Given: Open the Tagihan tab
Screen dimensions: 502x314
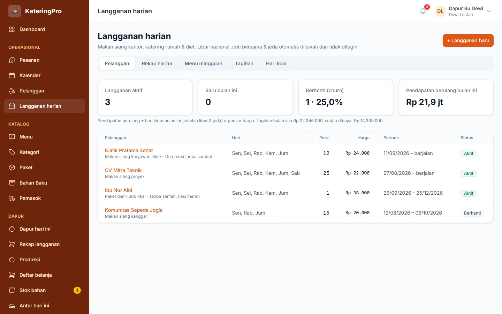Looking at the screenshot, I should coord(244,63).
